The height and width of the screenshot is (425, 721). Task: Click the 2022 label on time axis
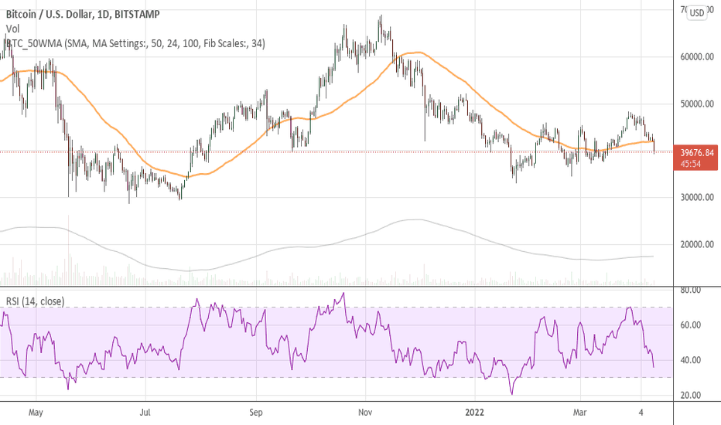point(475,413)
